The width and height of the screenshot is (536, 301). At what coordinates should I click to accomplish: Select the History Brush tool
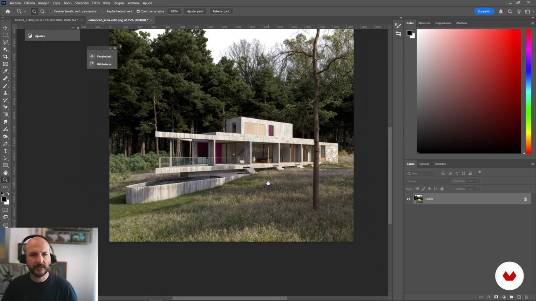coord(5,100)
